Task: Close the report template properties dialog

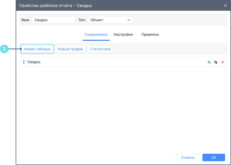Action: click(x=225, y=5)
